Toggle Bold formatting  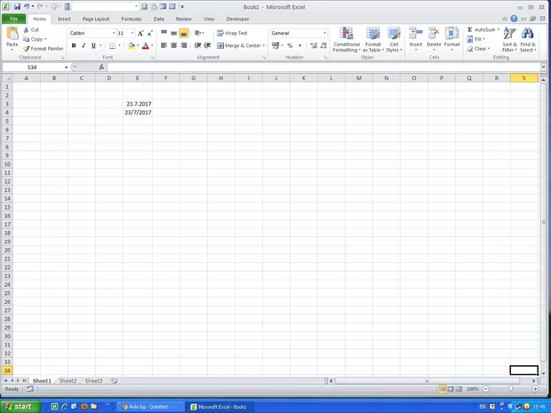74,45
